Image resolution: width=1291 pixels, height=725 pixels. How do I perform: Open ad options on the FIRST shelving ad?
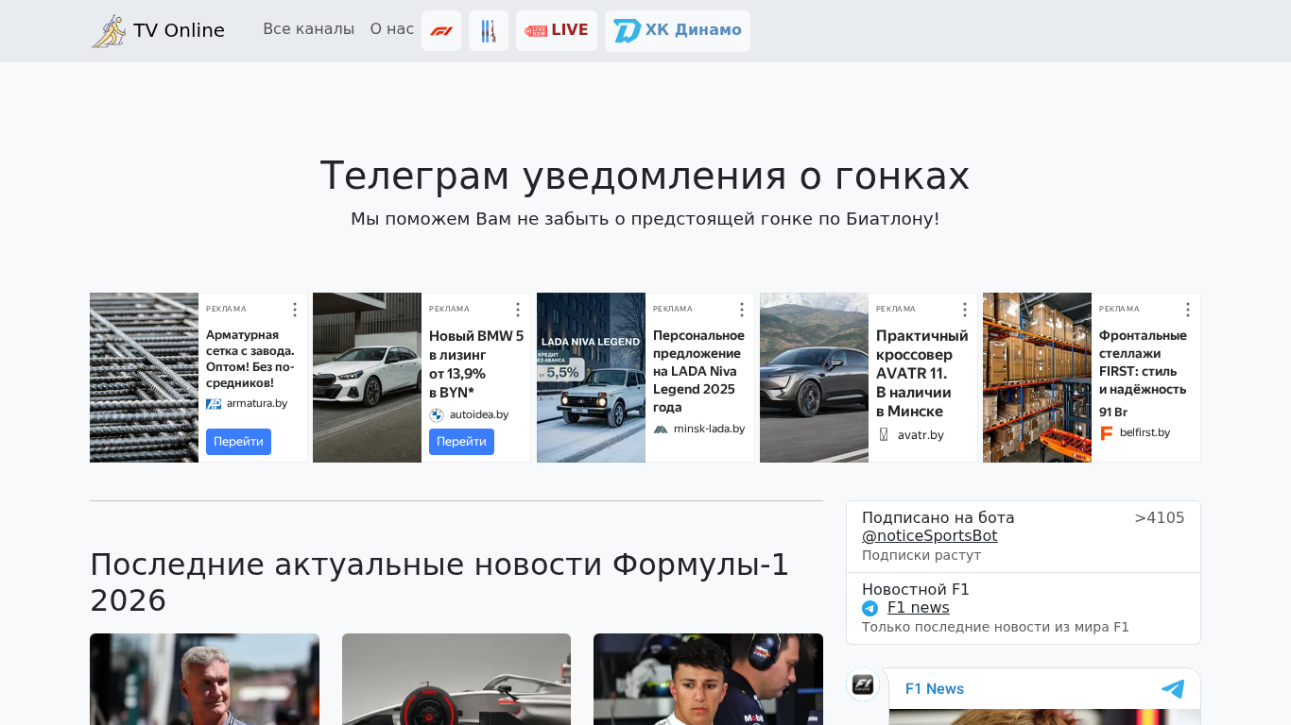coord(1188,310)
